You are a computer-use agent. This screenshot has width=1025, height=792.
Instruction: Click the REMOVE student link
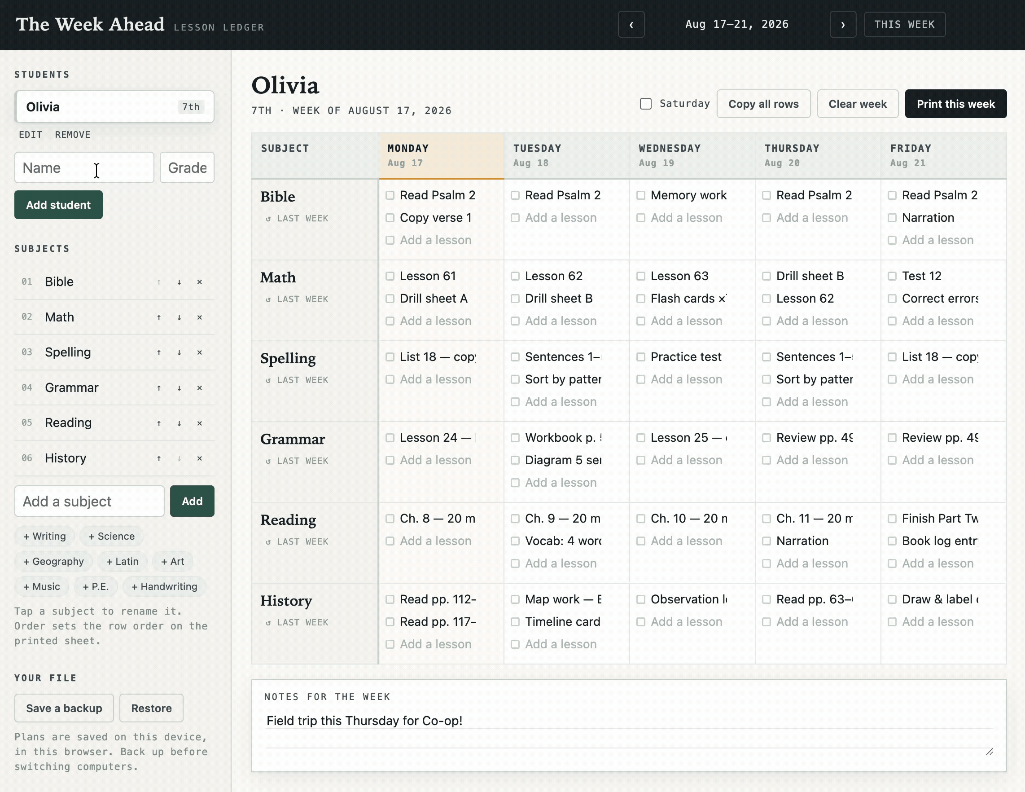(x=73, y=135)
